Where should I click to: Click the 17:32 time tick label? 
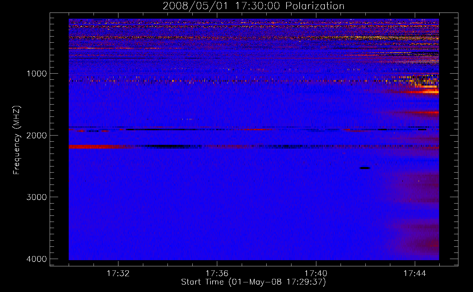(x=118, y=274)
